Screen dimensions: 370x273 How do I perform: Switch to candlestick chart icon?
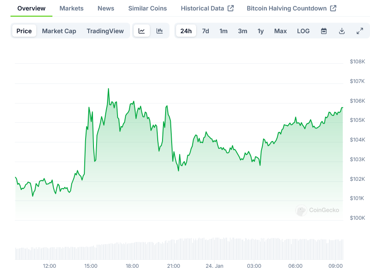[x=159, y=31]
